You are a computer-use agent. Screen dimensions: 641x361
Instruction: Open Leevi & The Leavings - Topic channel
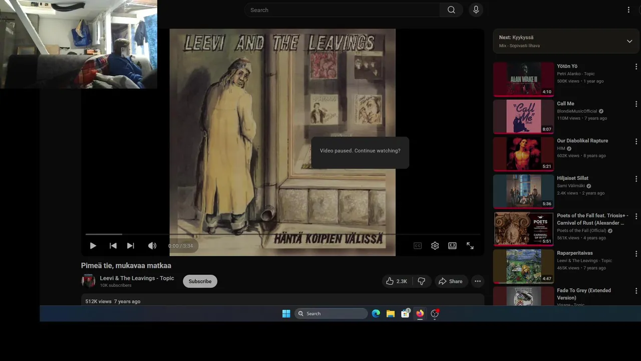[x=137, y=278]
